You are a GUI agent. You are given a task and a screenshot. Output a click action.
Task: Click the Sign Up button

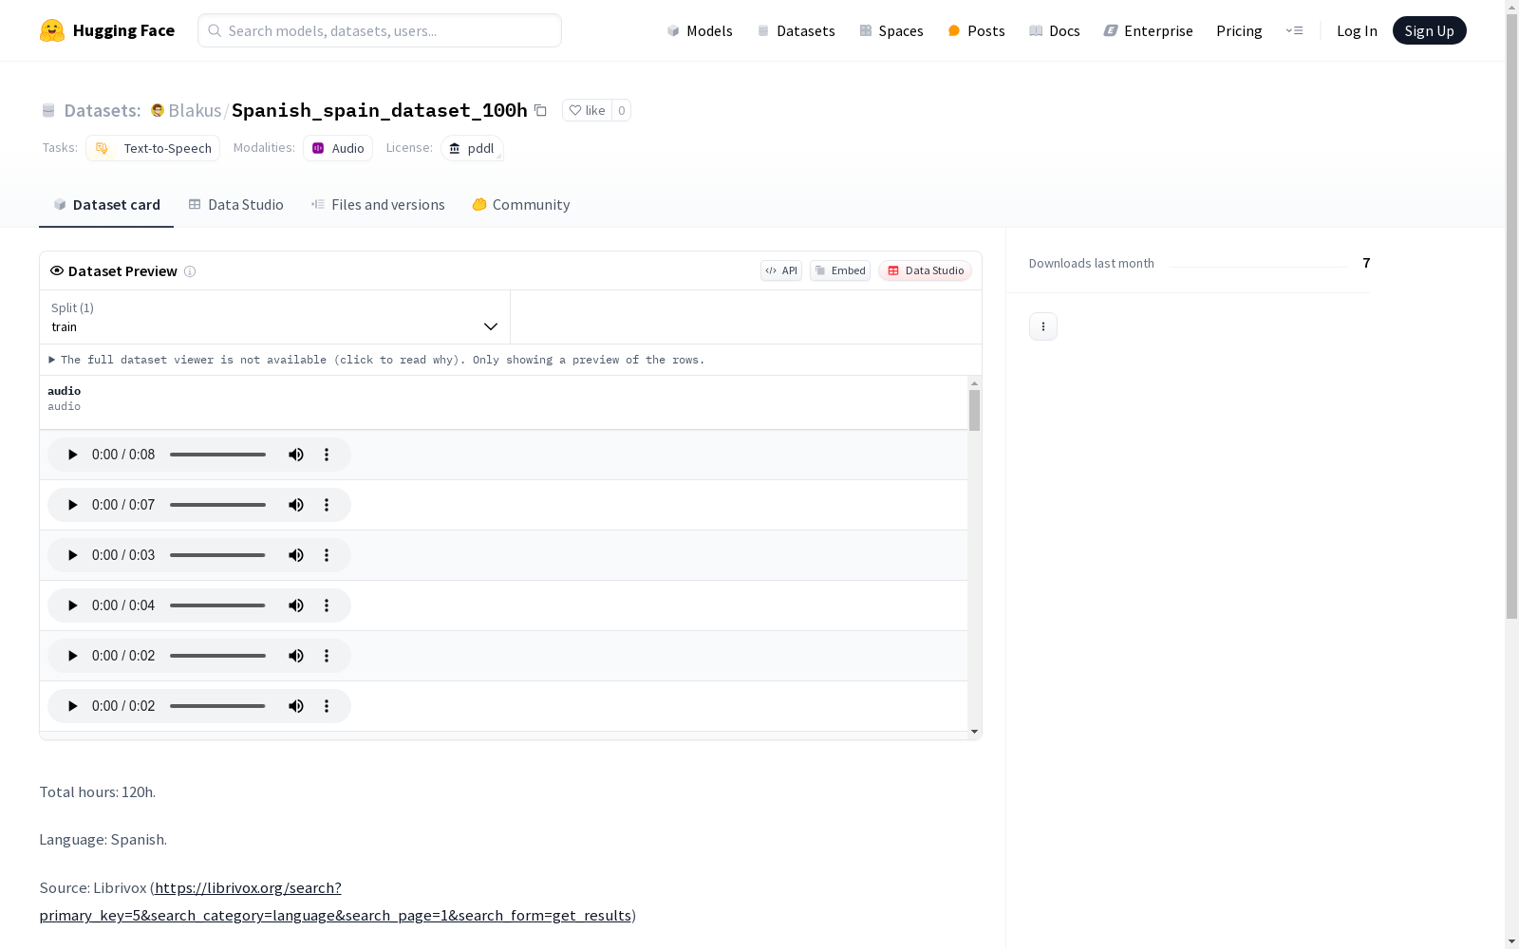[x=1430, y=30]
